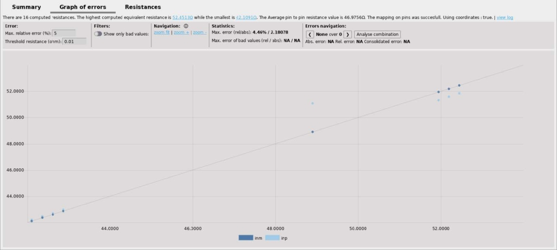Click the Max. error value 4.46% / 2.18078
The image size is (557, 250).
click(x=270, y=32)
